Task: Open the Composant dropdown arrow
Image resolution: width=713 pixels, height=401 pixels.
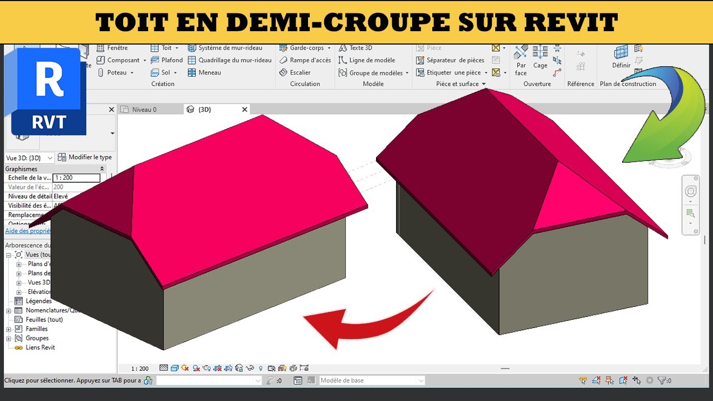Action: click(x=145, y=60)
